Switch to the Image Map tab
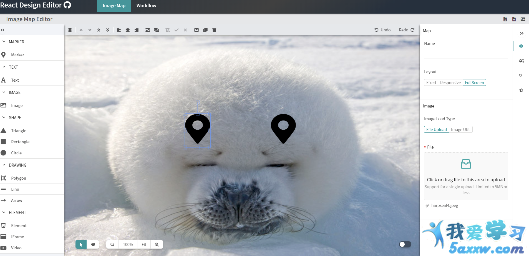The image size is (529, 256). pyautogui.click(x=114, y=6)
